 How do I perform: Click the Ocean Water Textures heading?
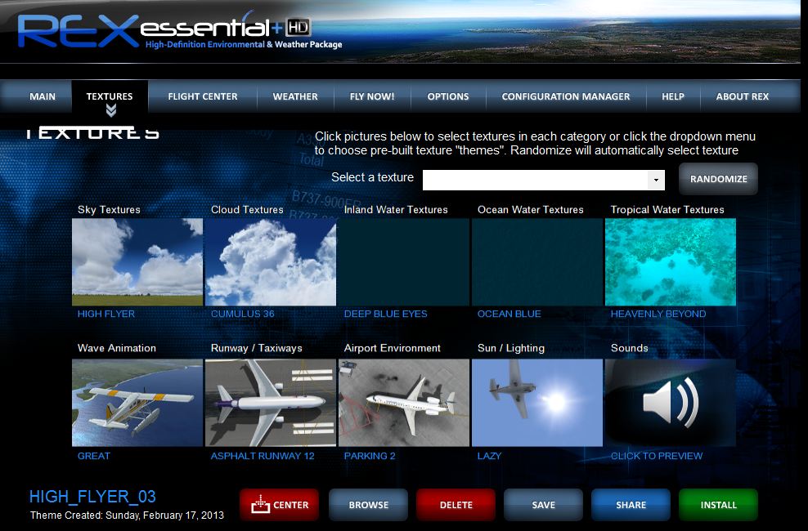tap(530, 210)
